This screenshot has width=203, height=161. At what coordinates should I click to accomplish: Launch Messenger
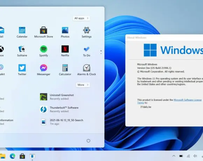(x=43, y=70)
